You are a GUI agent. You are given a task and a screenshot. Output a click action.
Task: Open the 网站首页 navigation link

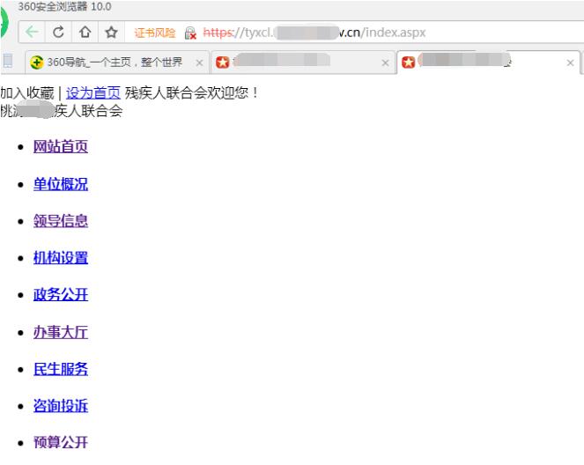pyautogui.click(x=61, y=147)
